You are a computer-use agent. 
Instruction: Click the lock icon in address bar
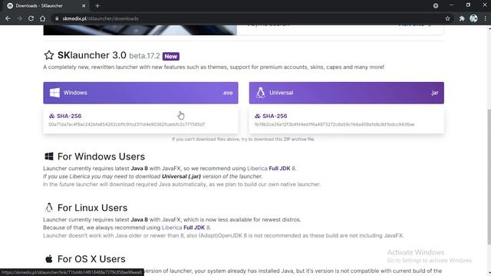(x=57, y=18)
